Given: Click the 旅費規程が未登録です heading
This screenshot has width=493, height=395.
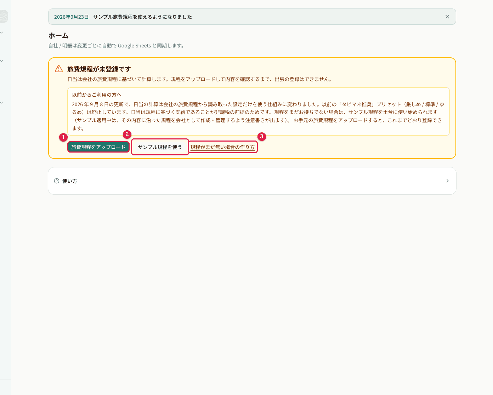Looking at the screenshot, I should pos(99,69).
